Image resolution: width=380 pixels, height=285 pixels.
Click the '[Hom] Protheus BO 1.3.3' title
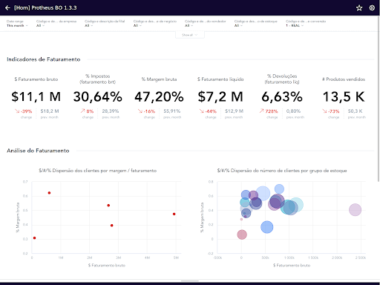coord(45,8)
